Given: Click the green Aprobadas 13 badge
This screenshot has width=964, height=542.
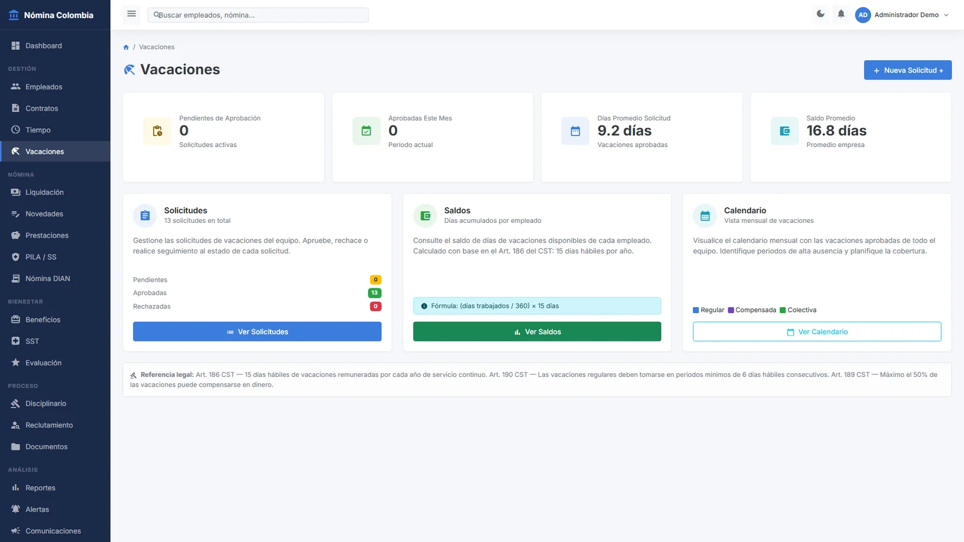Looking at the screenshot, I should (375, 293).
